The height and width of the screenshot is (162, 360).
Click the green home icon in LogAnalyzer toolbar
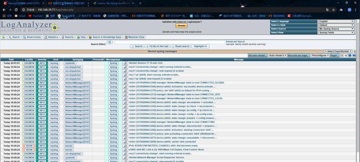point(4,37)
